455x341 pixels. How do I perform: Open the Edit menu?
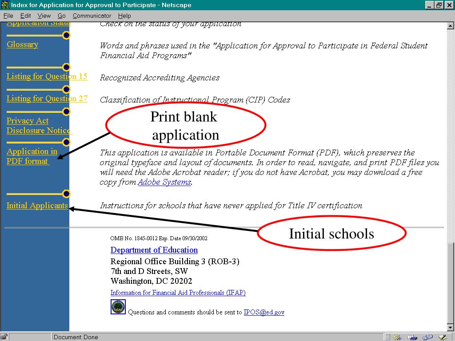(25, 16)
